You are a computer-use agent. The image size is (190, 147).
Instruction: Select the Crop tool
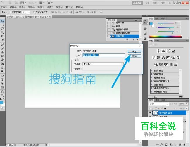click(x=2, y=36)
